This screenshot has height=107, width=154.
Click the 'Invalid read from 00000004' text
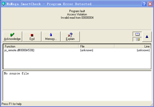click(x=77, y=18)
